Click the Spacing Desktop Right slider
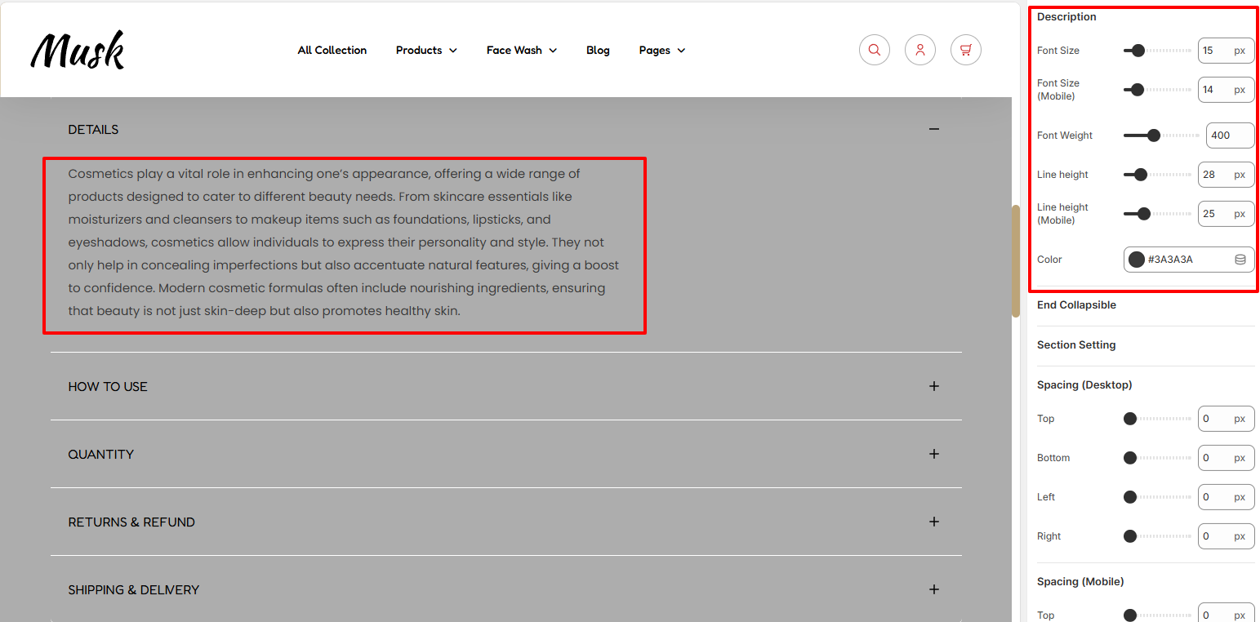 pos(1157,536)
